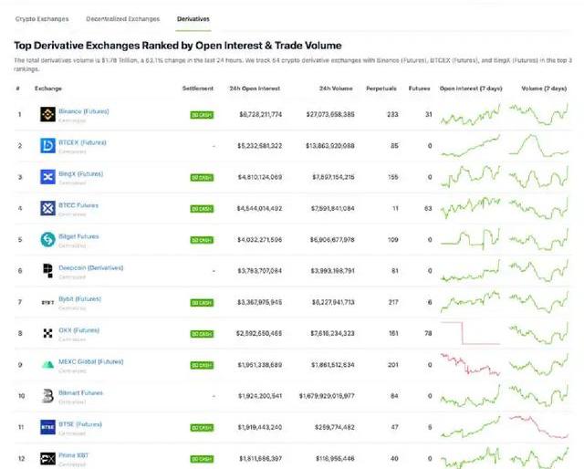Open Bybit (Futures) exchange link
Viewport: 584px width, 469px height.
[79, 299]
